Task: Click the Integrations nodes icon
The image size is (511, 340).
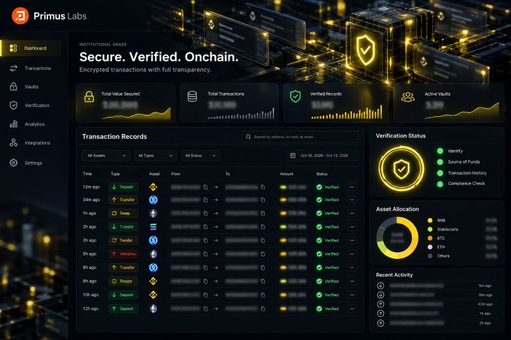Action: [x=14, y=143]
